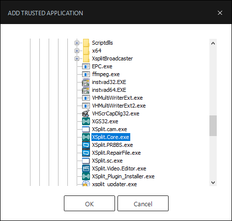Click the XSplit.cam.exe window icon
Viewport: 232px width, 221px height.
click(x=86, y=129)
